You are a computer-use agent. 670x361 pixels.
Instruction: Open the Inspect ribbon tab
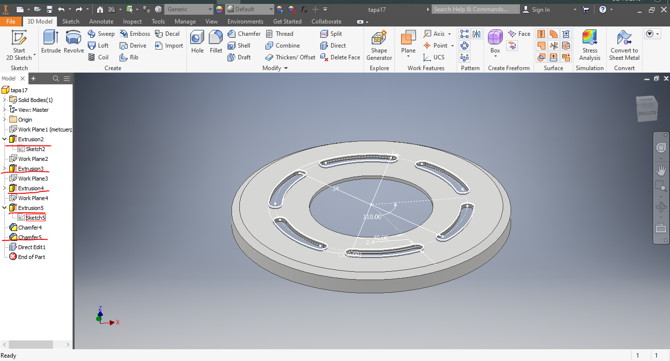[132, 22]
